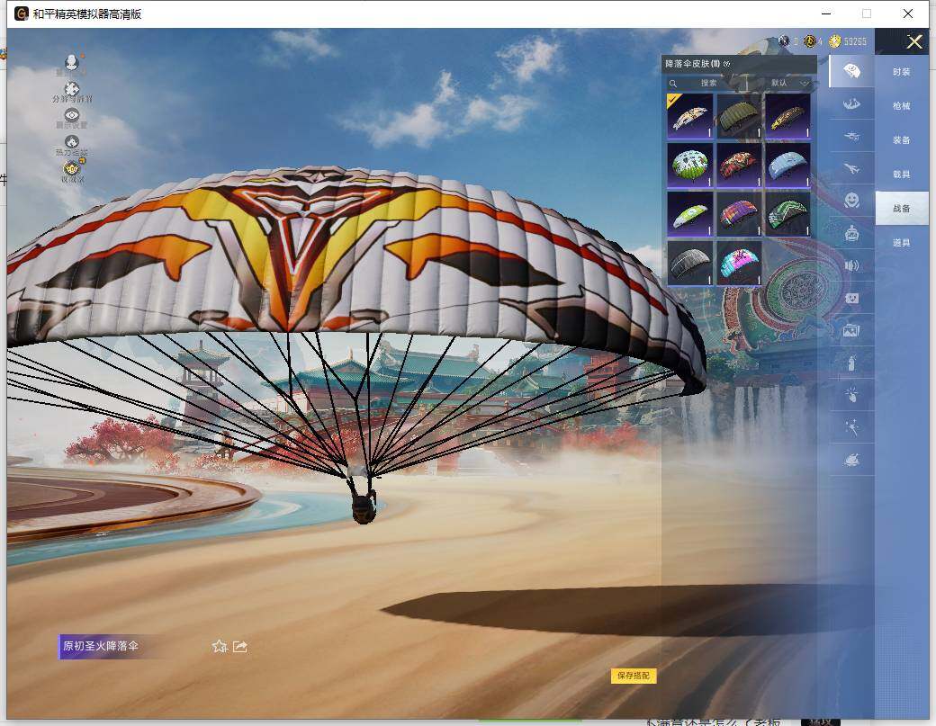Click the 搜索 search field

point(708,83)
